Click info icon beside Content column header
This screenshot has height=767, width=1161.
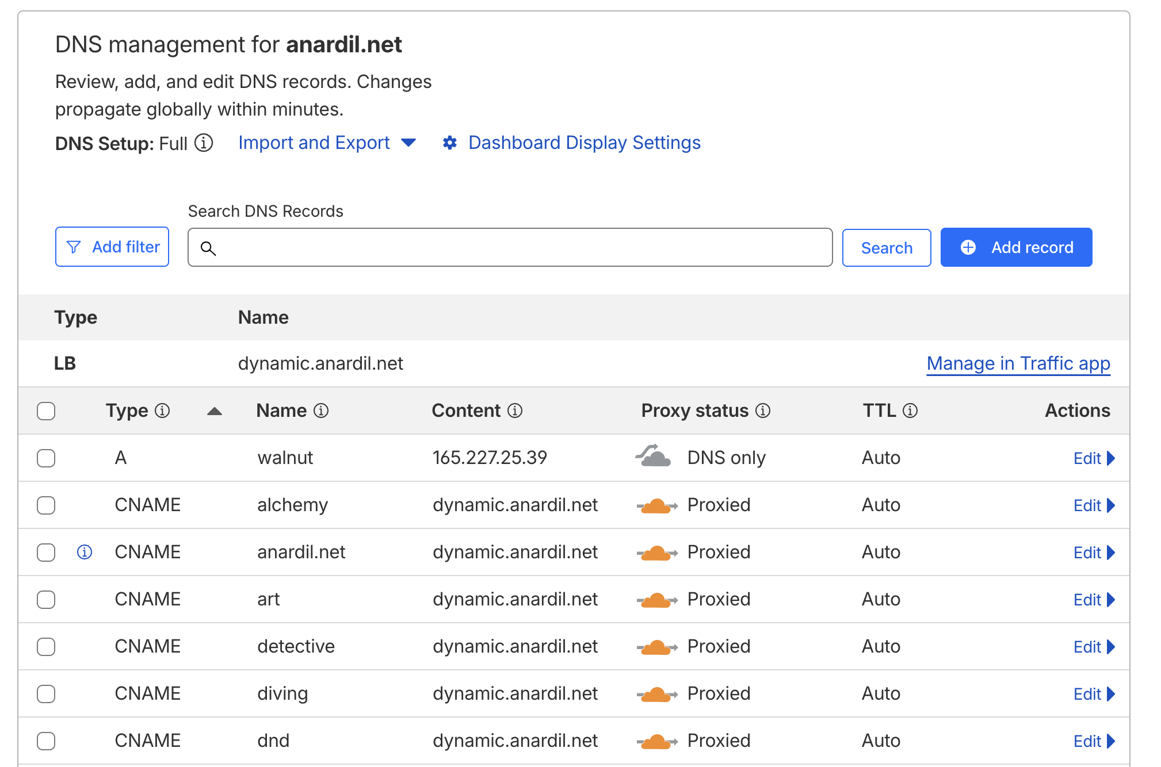point(515,411)
